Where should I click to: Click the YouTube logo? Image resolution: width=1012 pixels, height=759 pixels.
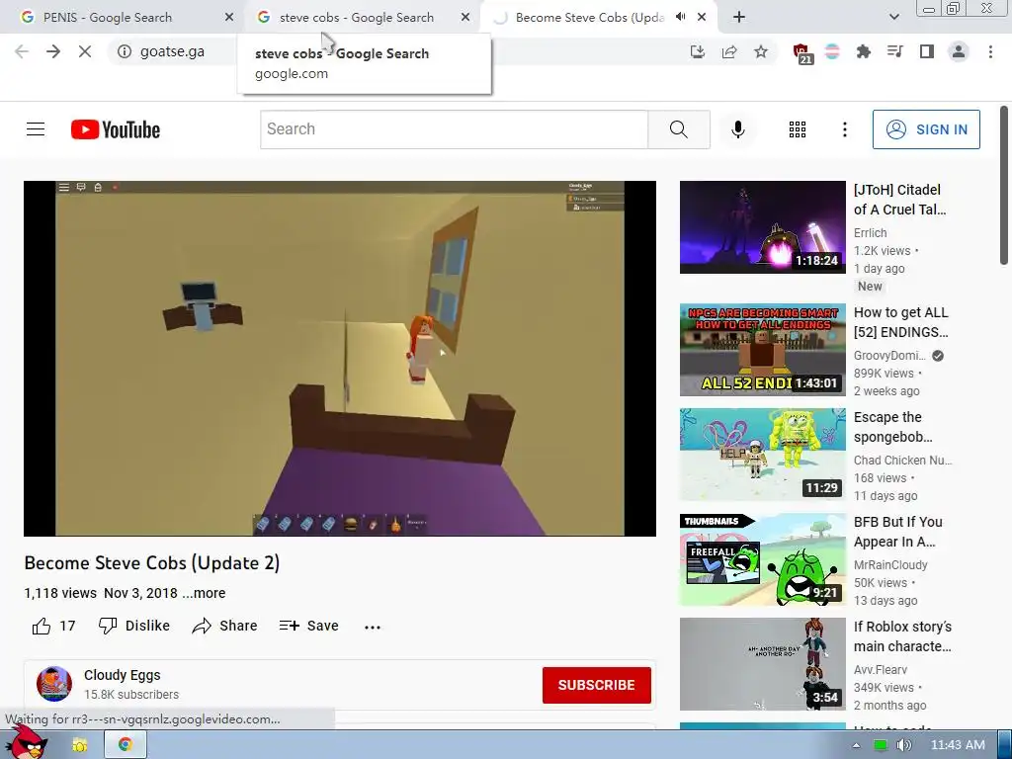116,129
